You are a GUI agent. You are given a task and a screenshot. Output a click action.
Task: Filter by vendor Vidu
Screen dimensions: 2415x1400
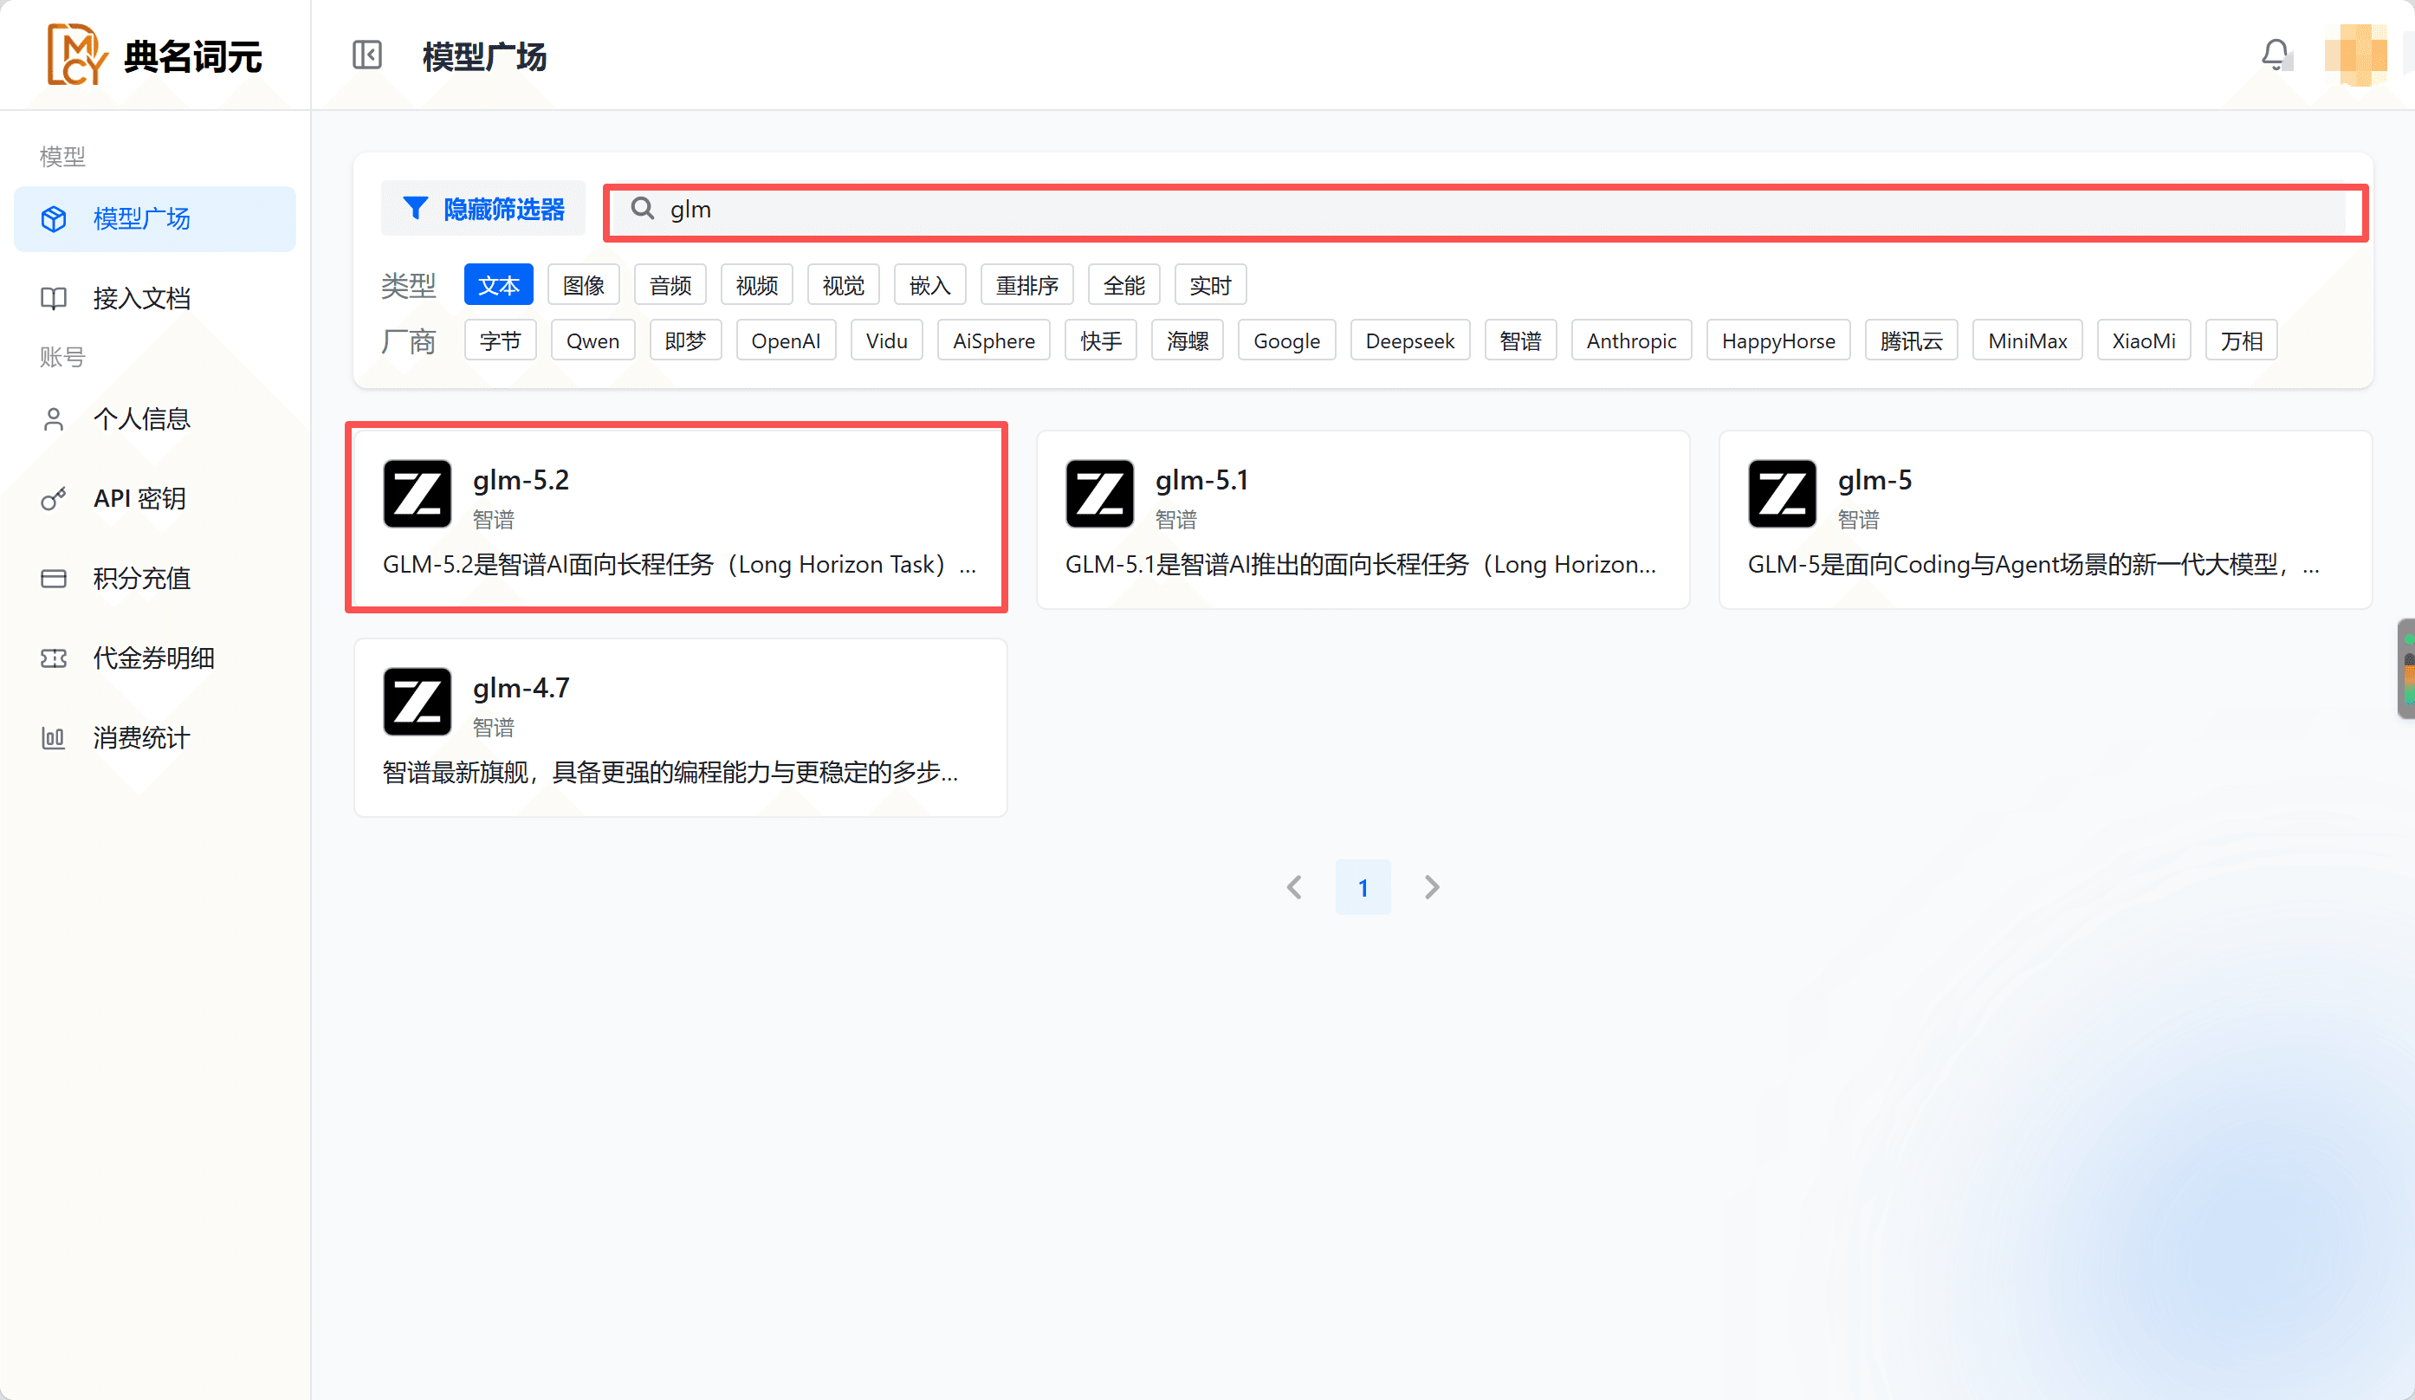[886, 341]
